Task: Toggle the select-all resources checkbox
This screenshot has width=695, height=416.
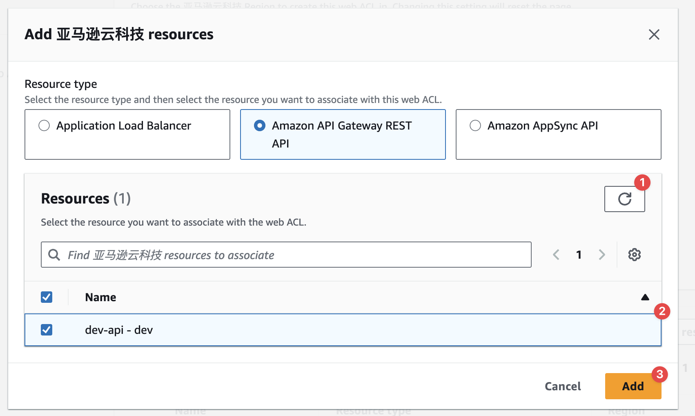Action: point(47,297)
